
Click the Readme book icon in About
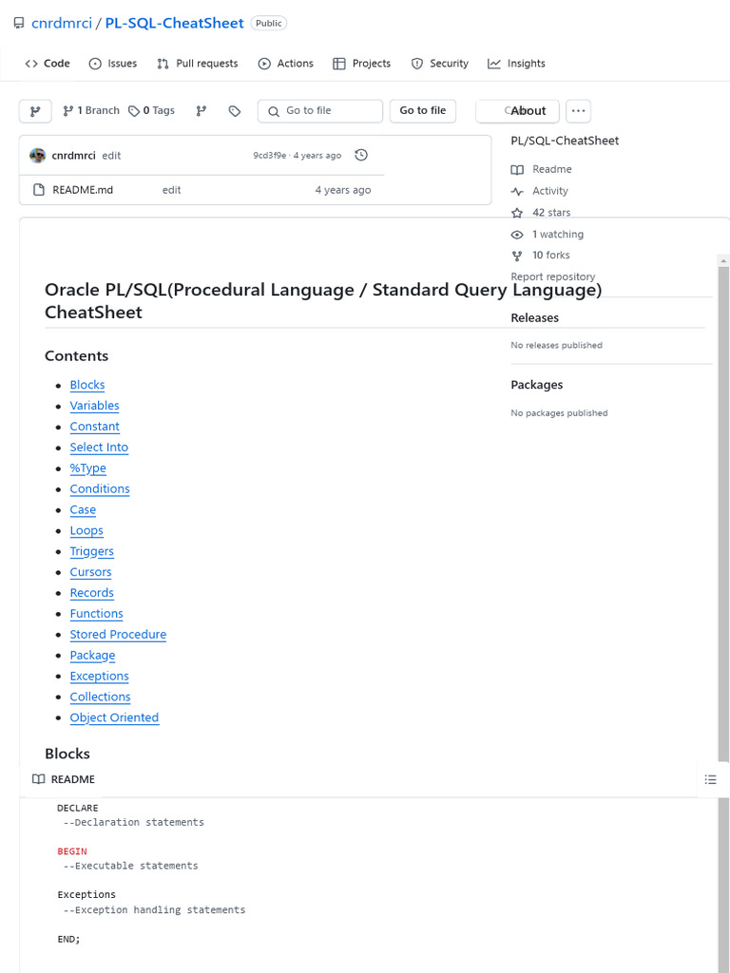[x=517, y=169]
